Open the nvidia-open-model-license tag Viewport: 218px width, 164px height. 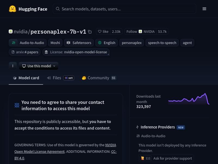tap(76, 52)
